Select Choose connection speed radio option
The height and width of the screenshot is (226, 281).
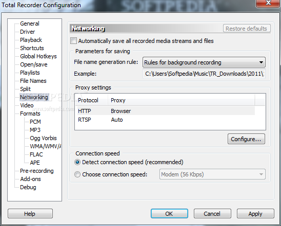[77, 174]
